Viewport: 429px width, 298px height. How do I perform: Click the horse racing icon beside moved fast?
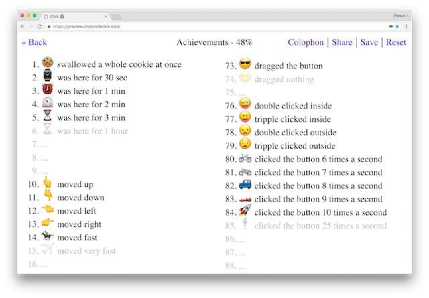pyautogui.click(x=47, y=237)
